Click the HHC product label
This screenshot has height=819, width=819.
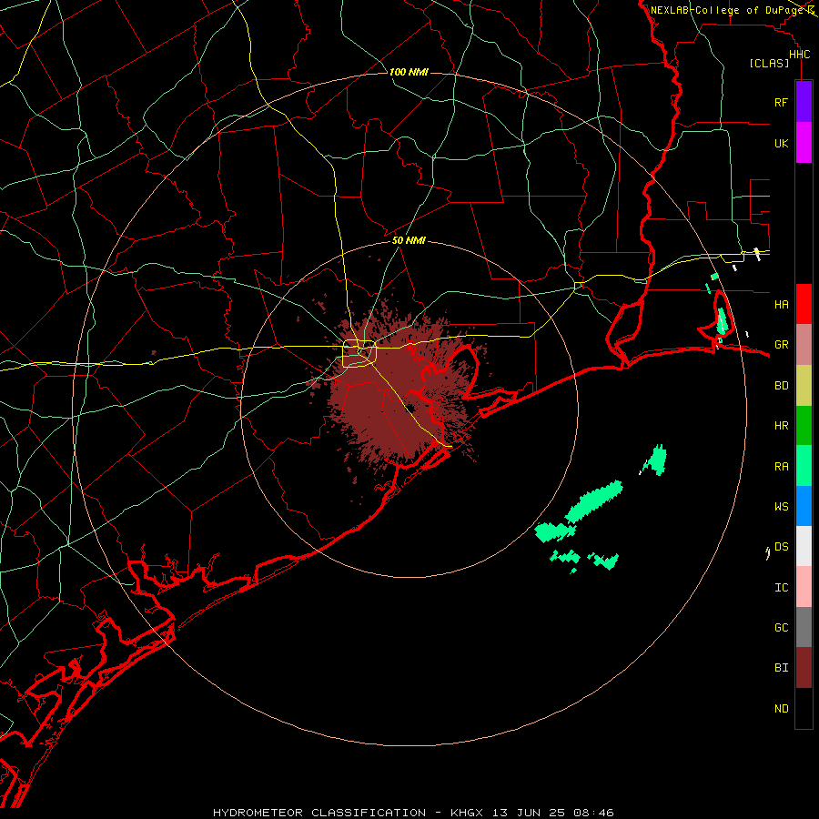(799, 55)
